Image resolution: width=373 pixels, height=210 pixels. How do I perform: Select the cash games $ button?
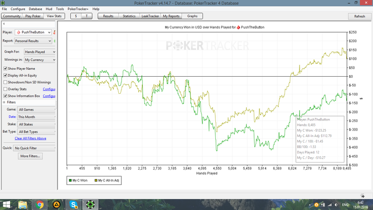click(76, 16)
